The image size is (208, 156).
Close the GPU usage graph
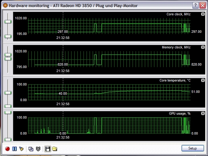203,113
